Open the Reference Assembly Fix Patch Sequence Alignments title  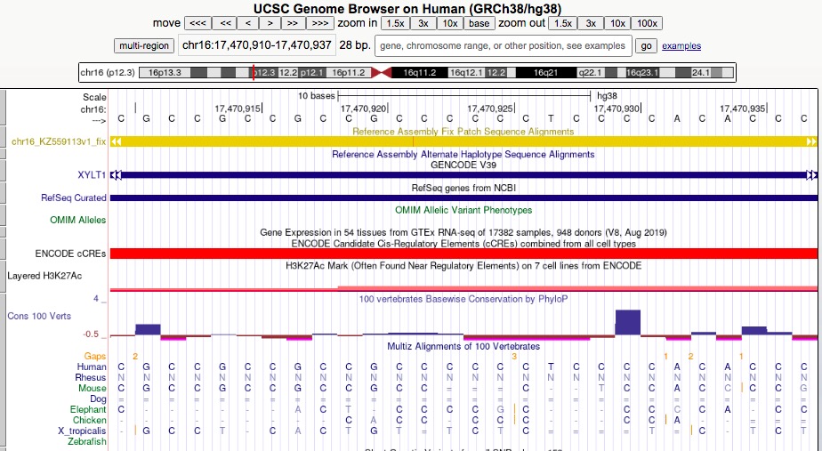[463, 131]
